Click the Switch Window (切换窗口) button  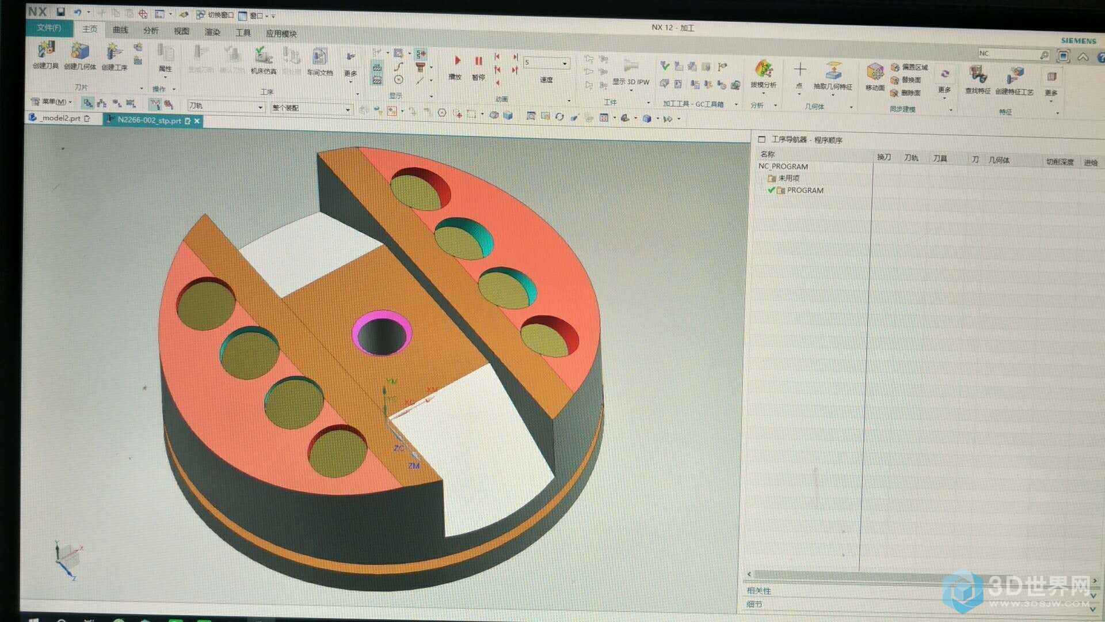coord(215,14)
